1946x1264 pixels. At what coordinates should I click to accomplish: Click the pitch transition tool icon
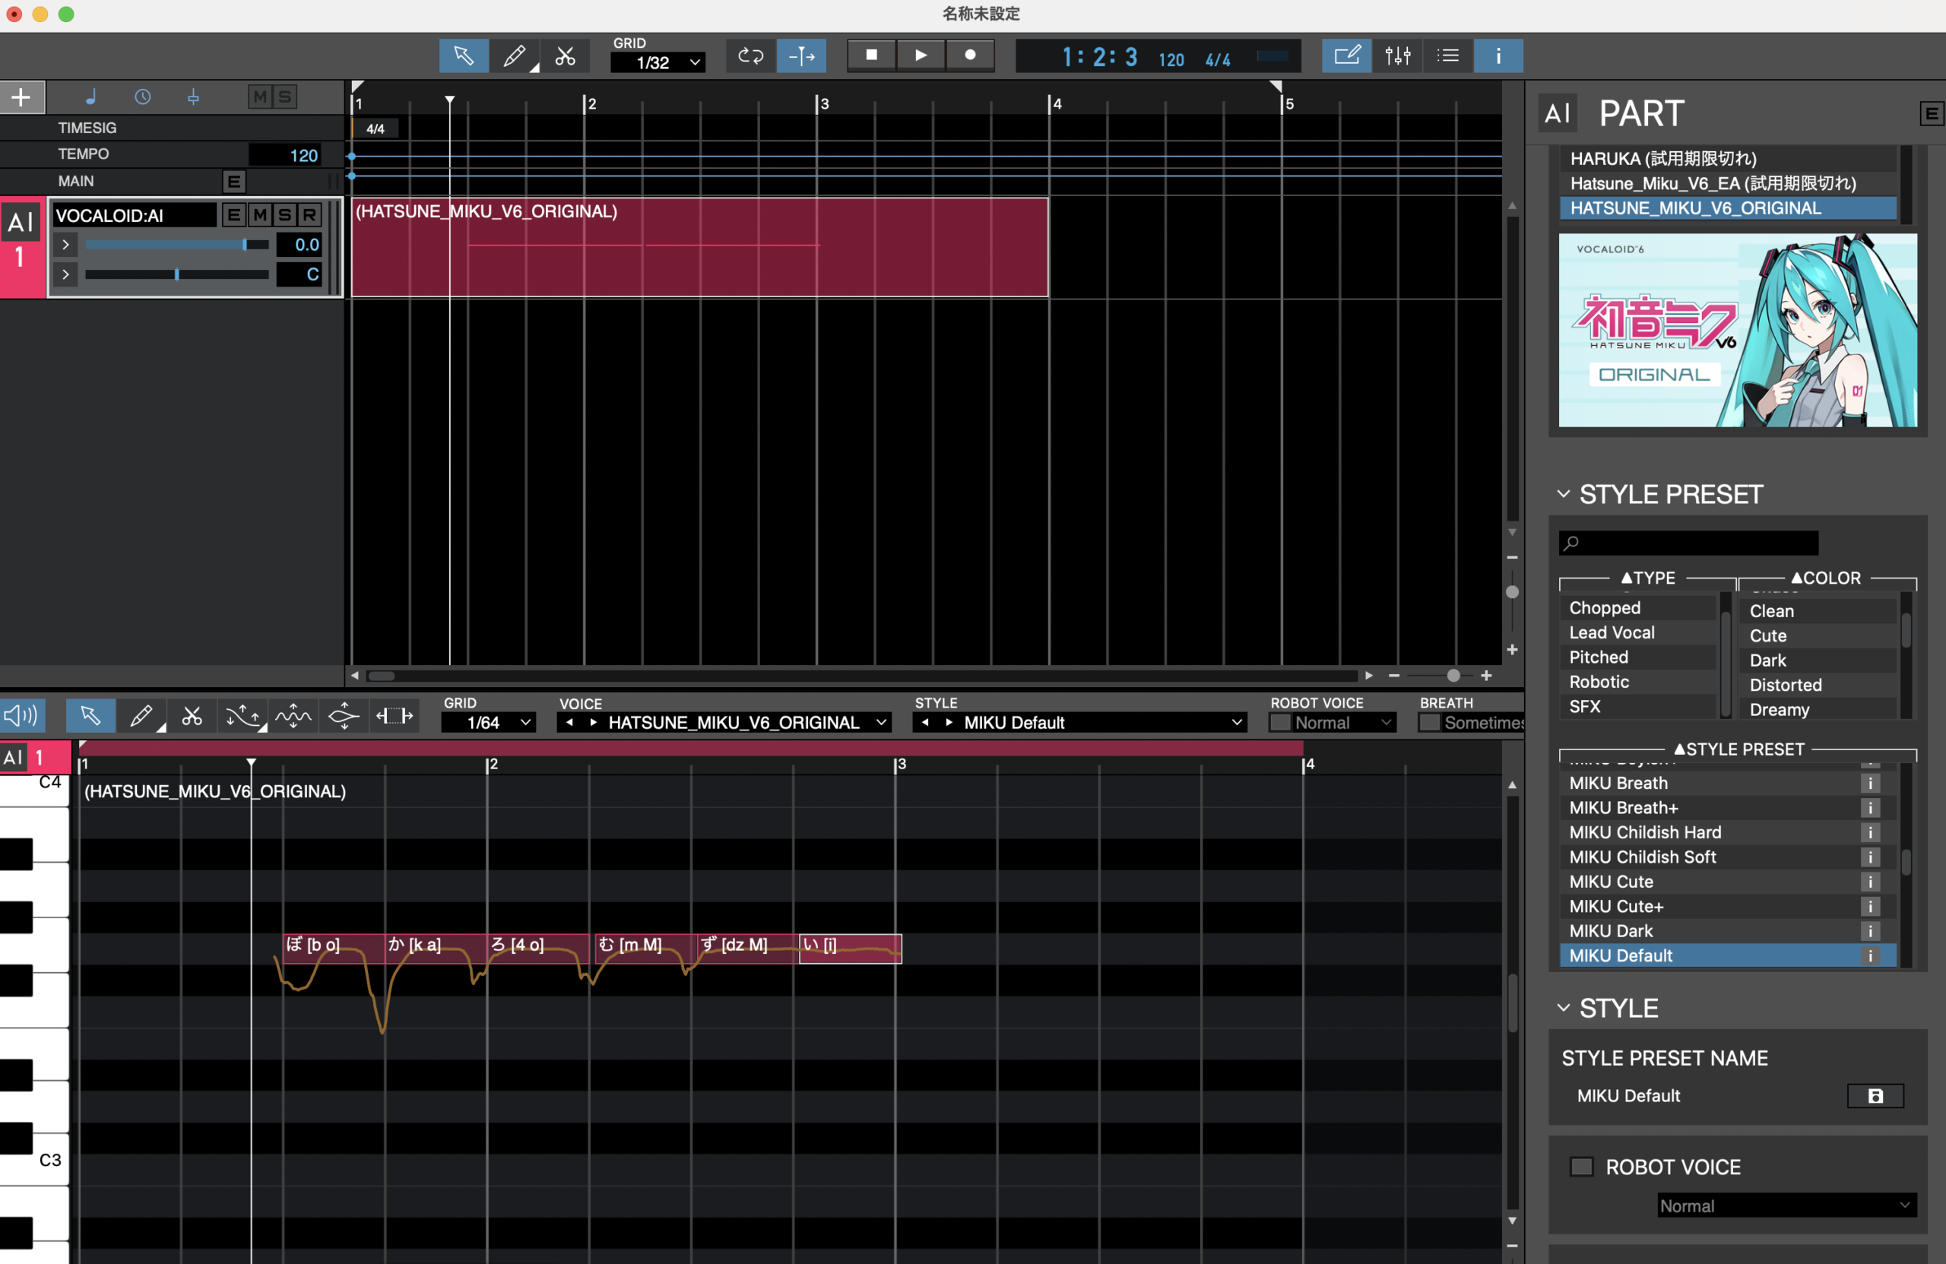tap(344, 716)
